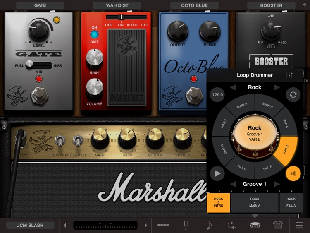Viewport: 310px width, 233px height.
Task: Flip the Rhythm channel toggle switch
Action: 60,141
